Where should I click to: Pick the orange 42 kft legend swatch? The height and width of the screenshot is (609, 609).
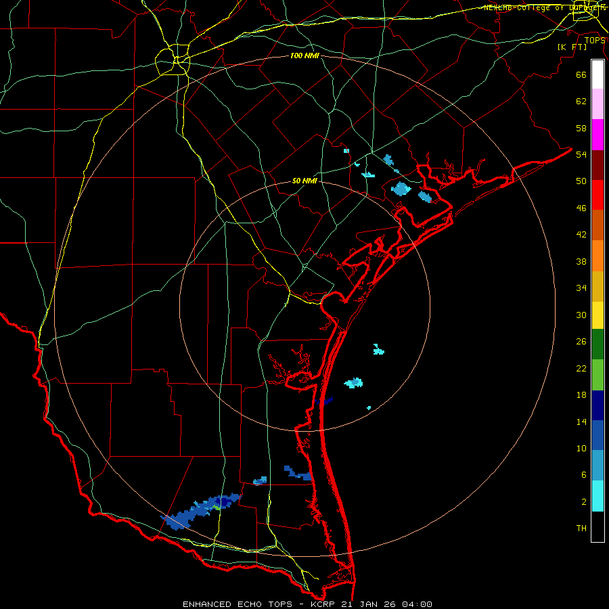pos(597,256)
